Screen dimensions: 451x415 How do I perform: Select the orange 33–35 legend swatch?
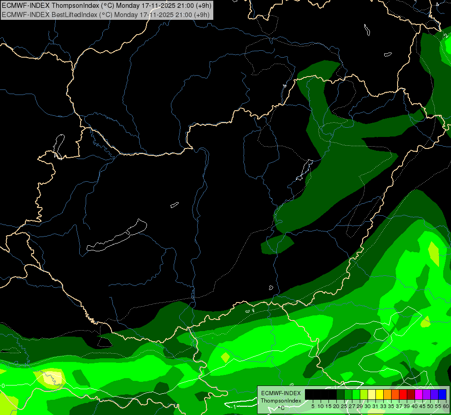tap(387, 395)
